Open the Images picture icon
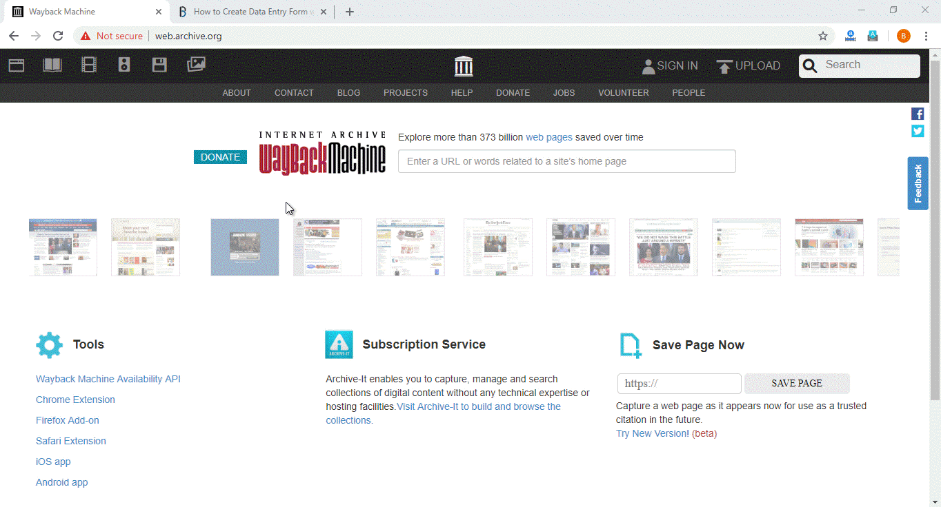This screenshot has height=507, width=941. point(196,65)
